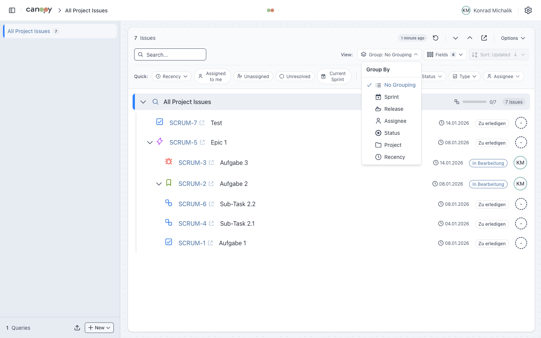Click the SCRUM-3 bug type icon
541x338 pixels.
click(x=169, y=161)
